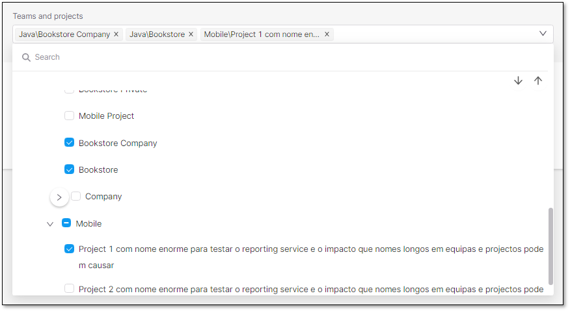Click the down arrow sort icon
This screenshot has width=570, height=311.
[x=518, y=81]
